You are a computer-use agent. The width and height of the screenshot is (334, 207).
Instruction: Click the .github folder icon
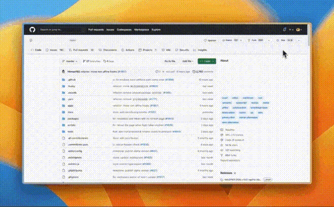click(63, 80)
